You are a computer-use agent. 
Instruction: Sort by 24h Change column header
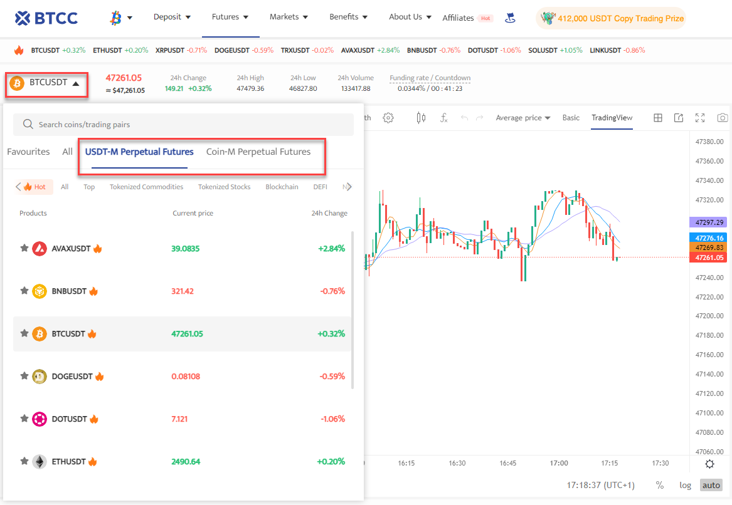(329, 213)
